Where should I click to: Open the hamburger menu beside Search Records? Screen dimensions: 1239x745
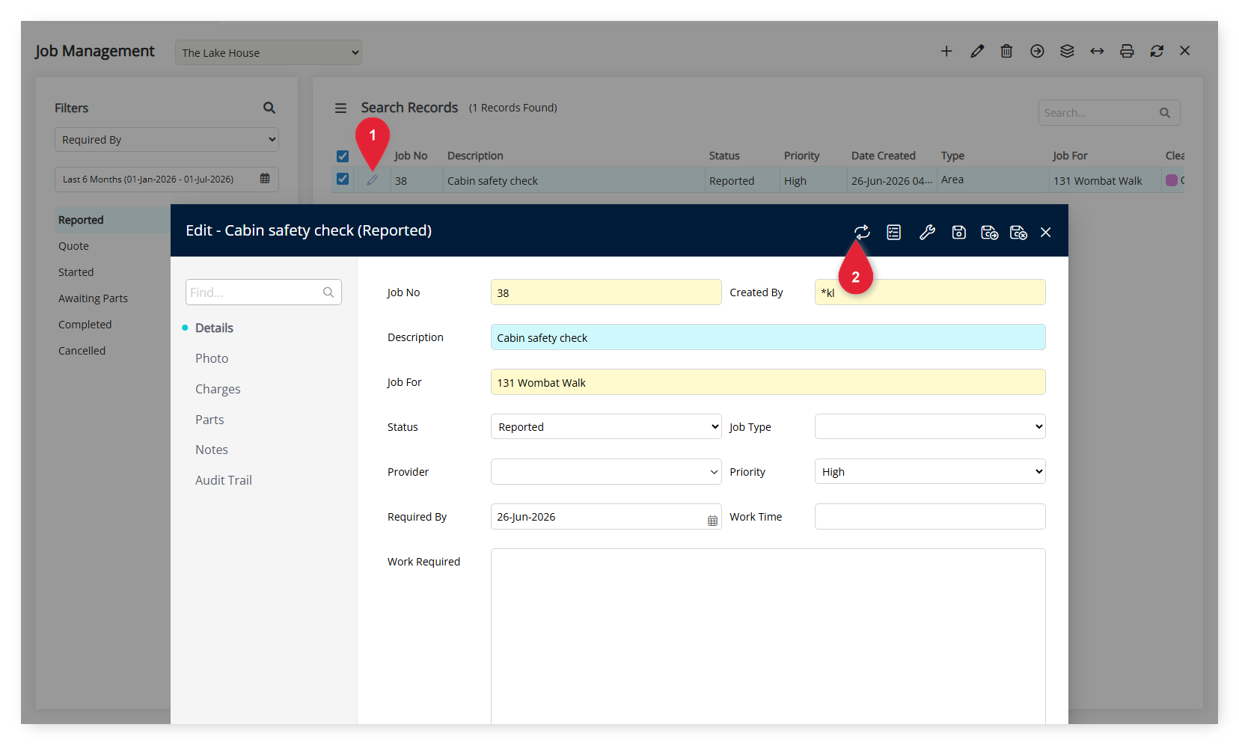click(x=340, y=108)
